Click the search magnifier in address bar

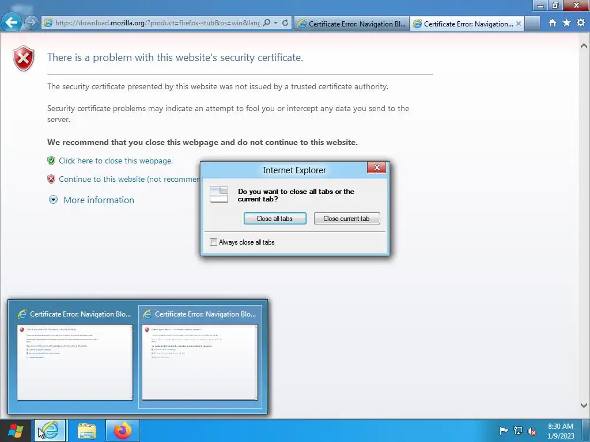(266, 23)
